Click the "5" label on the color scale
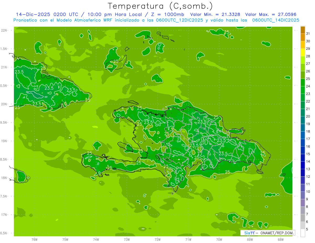 [x=307, y=229]
